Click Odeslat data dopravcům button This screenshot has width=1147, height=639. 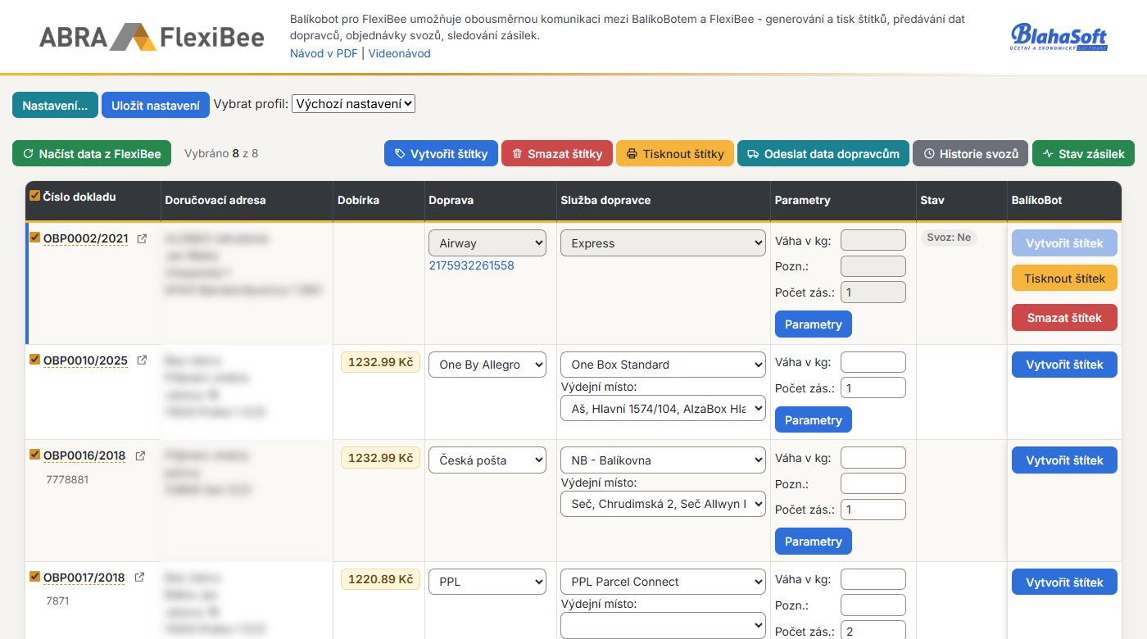[x=823, y=153]
